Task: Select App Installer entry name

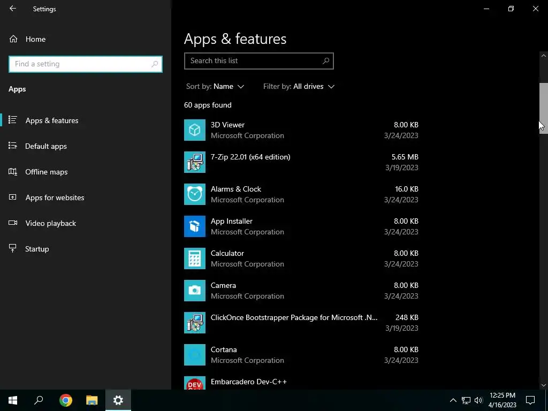Action: pyautogui.click(x=231, y=221)
